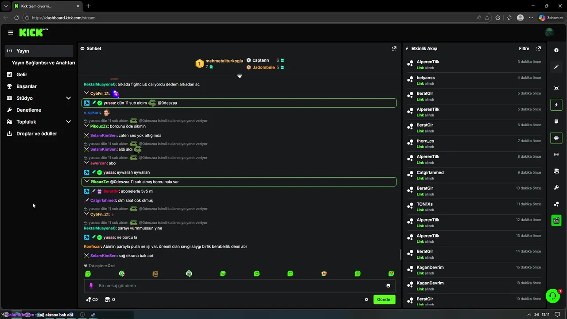This screenshot has height=319, width=567.
Task: Open the green support chat bubble
Action: pos(553,296)
